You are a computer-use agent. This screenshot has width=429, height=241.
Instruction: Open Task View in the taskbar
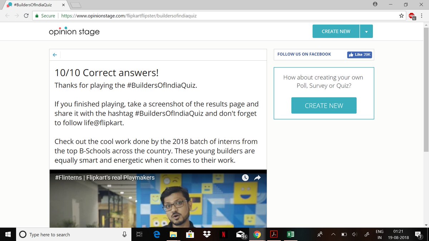click(139, 234)
